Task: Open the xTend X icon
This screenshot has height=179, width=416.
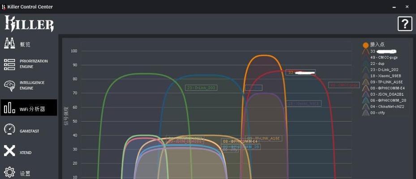Action: [x=9, y=151]
